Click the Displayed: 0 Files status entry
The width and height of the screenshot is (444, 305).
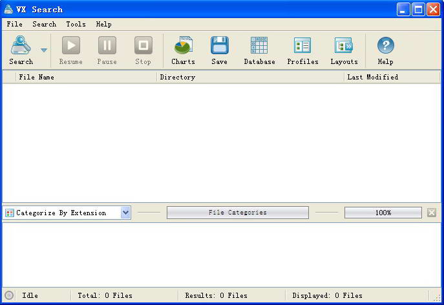pyautogui.click(x=327, y=295)
